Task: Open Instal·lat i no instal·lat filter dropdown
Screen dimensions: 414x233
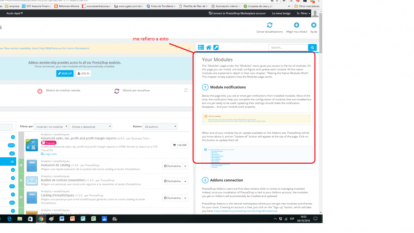Action: [x=51, y=126]
